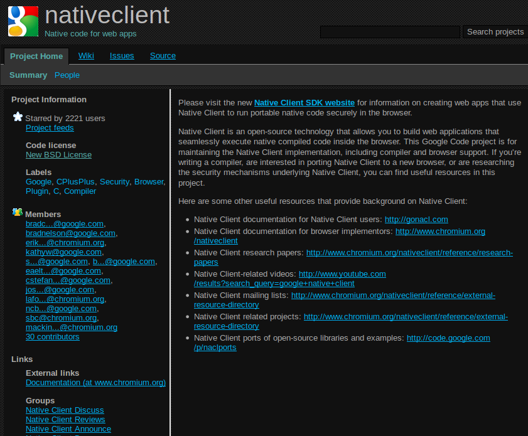Open the People sub-tab

[67, 75]
